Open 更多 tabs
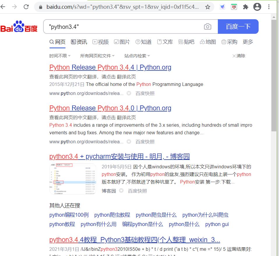This screenshot has height=256, width=279. click(x=248, y=42)
